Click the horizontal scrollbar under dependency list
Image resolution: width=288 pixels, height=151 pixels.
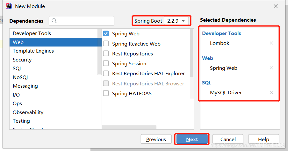point(129,127)
